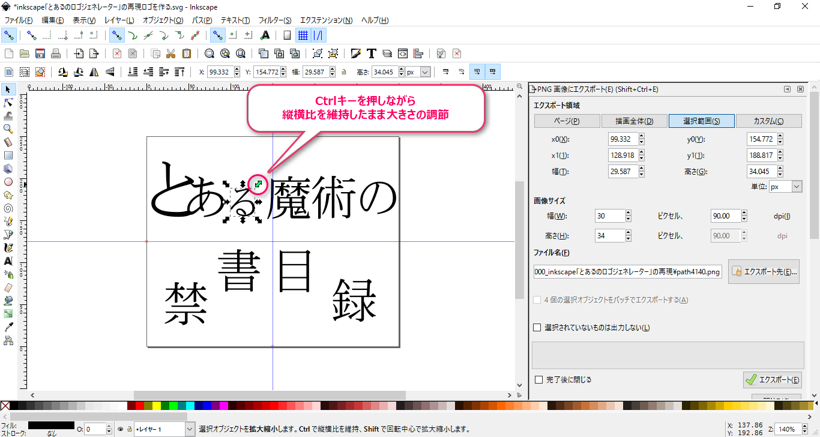Screen dimensions: 820x437
Task: Select the Text tool in toolbox
Action: click(x=8, y=261)
